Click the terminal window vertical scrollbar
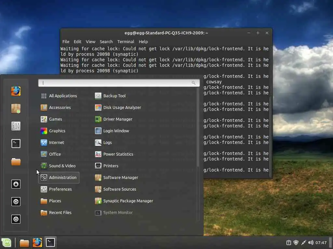 (270, 136)
